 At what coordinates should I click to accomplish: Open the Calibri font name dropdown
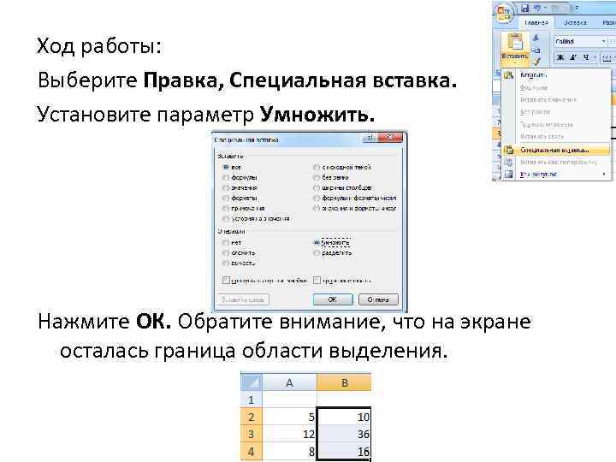click(x=604, y=41)
